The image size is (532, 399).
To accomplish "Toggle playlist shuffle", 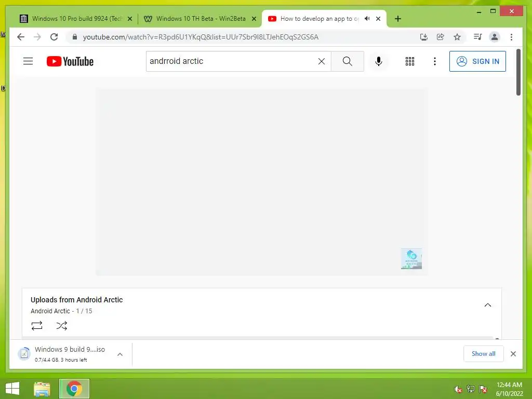I will (x=62, y=326).
